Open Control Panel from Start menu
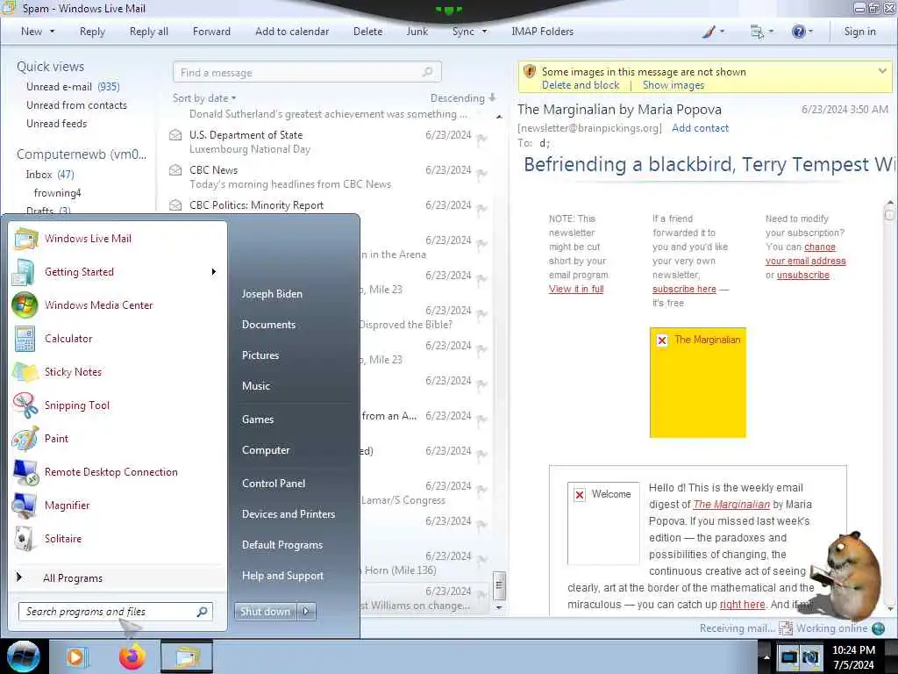Screen dimensions: 898x674 274,484
